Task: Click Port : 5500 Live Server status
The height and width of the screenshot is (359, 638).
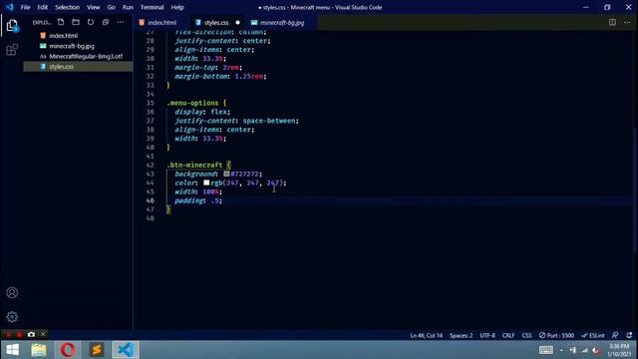Action: [556, 335]
